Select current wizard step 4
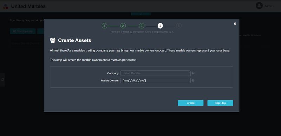This screenshot has width=281, height=136. tap(160, 26)
